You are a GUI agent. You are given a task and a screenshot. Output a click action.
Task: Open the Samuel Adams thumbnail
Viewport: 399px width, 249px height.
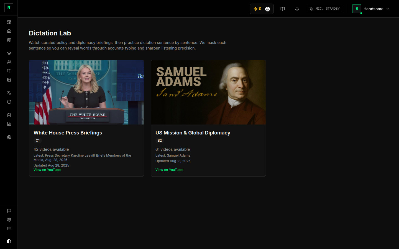tap(208, 92)
